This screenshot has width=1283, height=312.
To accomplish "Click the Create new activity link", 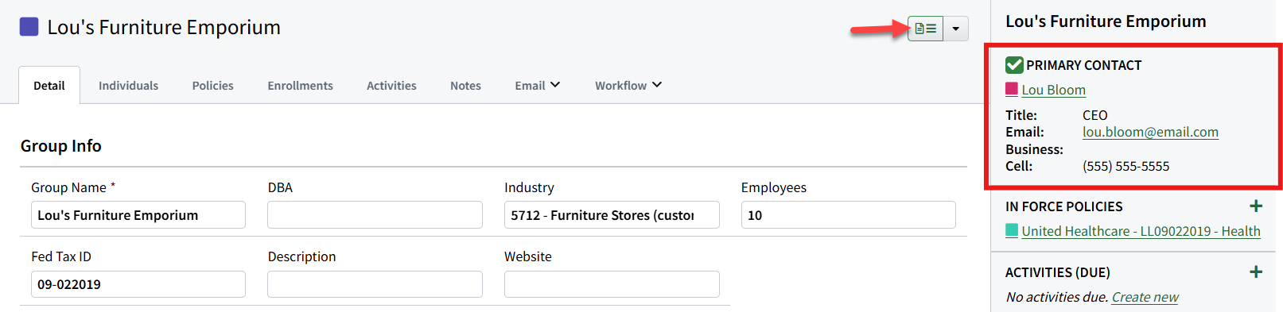I will pyautogui.click(x=1145, y=297).
